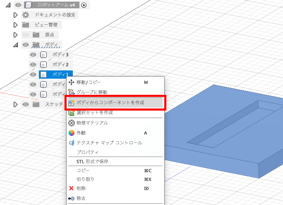The image size is (283, 205).
Task: Click the red X 削除 icon
Action: [72, 188]
